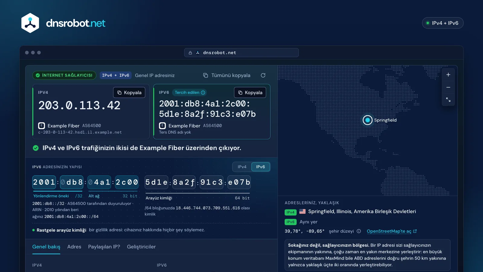Click the info icon next to Tercih edilen
The image size is (483, 272).
[x=203, y=92]
